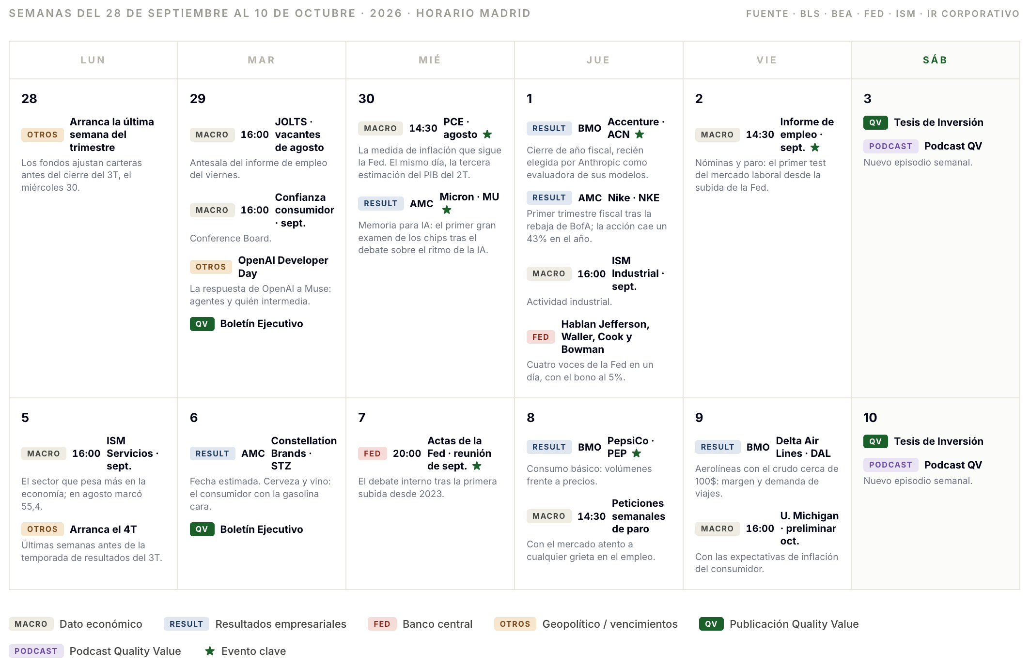
Task: Open the OpenAI Developer Day event
Action: pyautogui.click(x=283, y=267)
